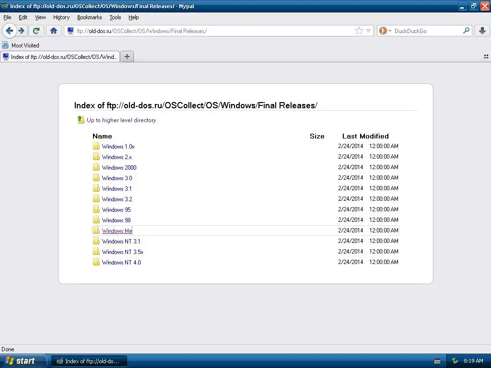Click the folder icon beside Windows 1.0x

click(96, 146)
